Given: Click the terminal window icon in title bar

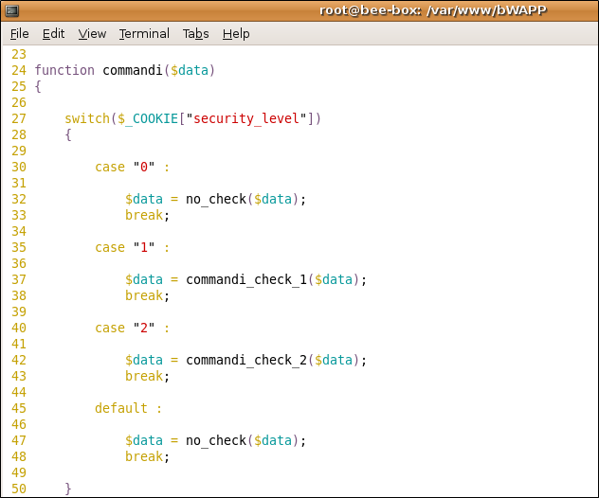Looking at the screenshot, I should pos(11,10).
